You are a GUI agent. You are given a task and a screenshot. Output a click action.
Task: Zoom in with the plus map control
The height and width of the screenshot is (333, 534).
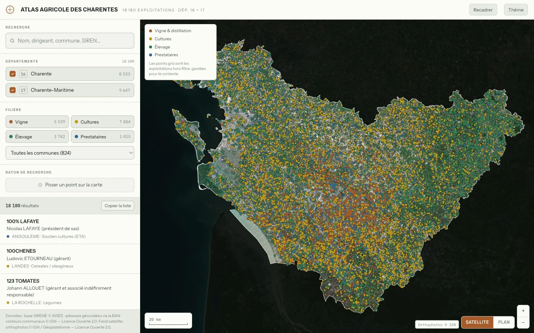click(x=523, y=311)
